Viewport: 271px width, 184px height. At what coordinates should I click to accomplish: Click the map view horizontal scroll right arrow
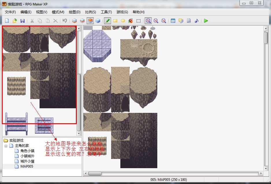click(261, 173)
